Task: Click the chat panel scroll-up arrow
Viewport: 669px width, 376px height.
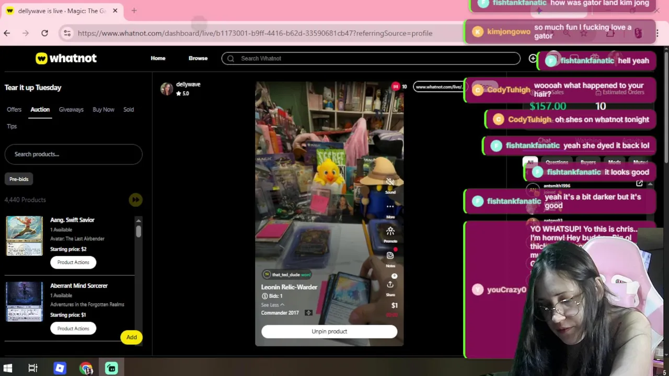Action: 650,184
